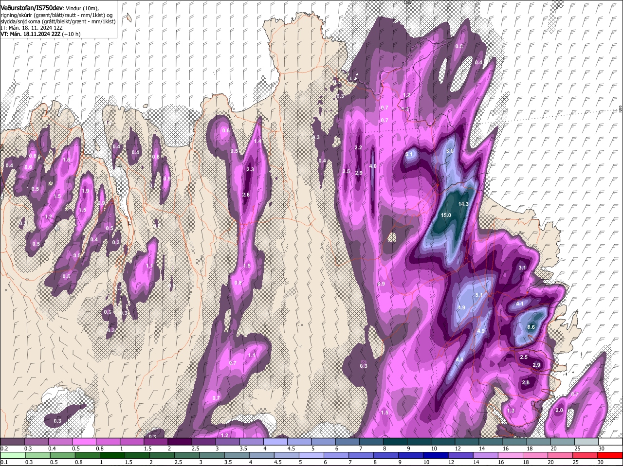Select dark teal 8–9 swatch in snow legend

pos(395,441)
